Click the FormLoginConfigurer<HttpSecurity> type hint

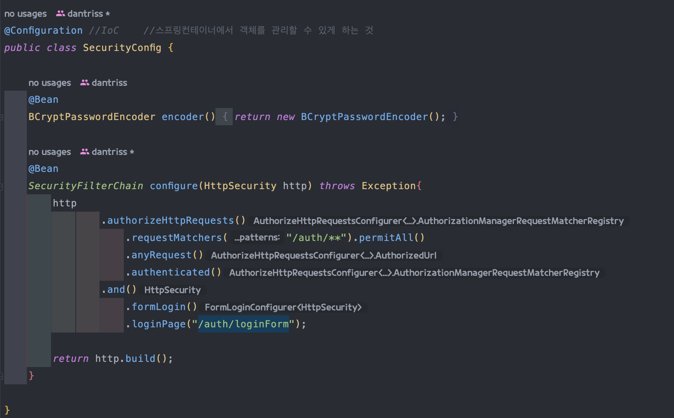coord(283,307)
